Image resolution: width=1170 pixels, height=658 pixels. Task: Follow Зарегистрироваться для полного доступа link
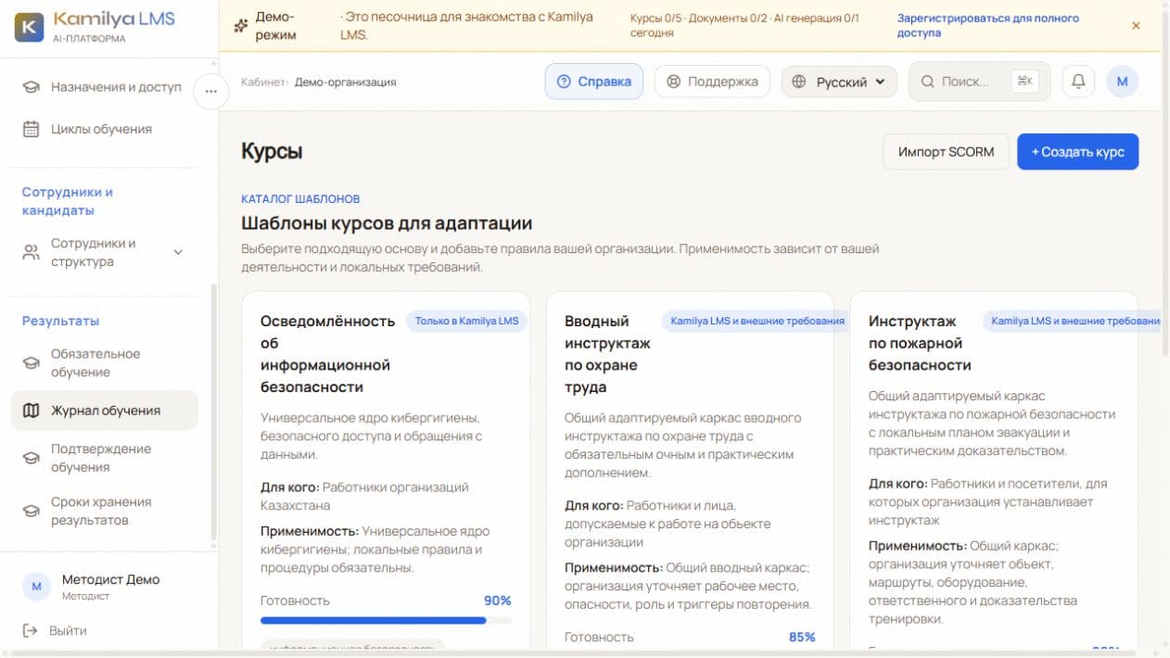(987, 26)
